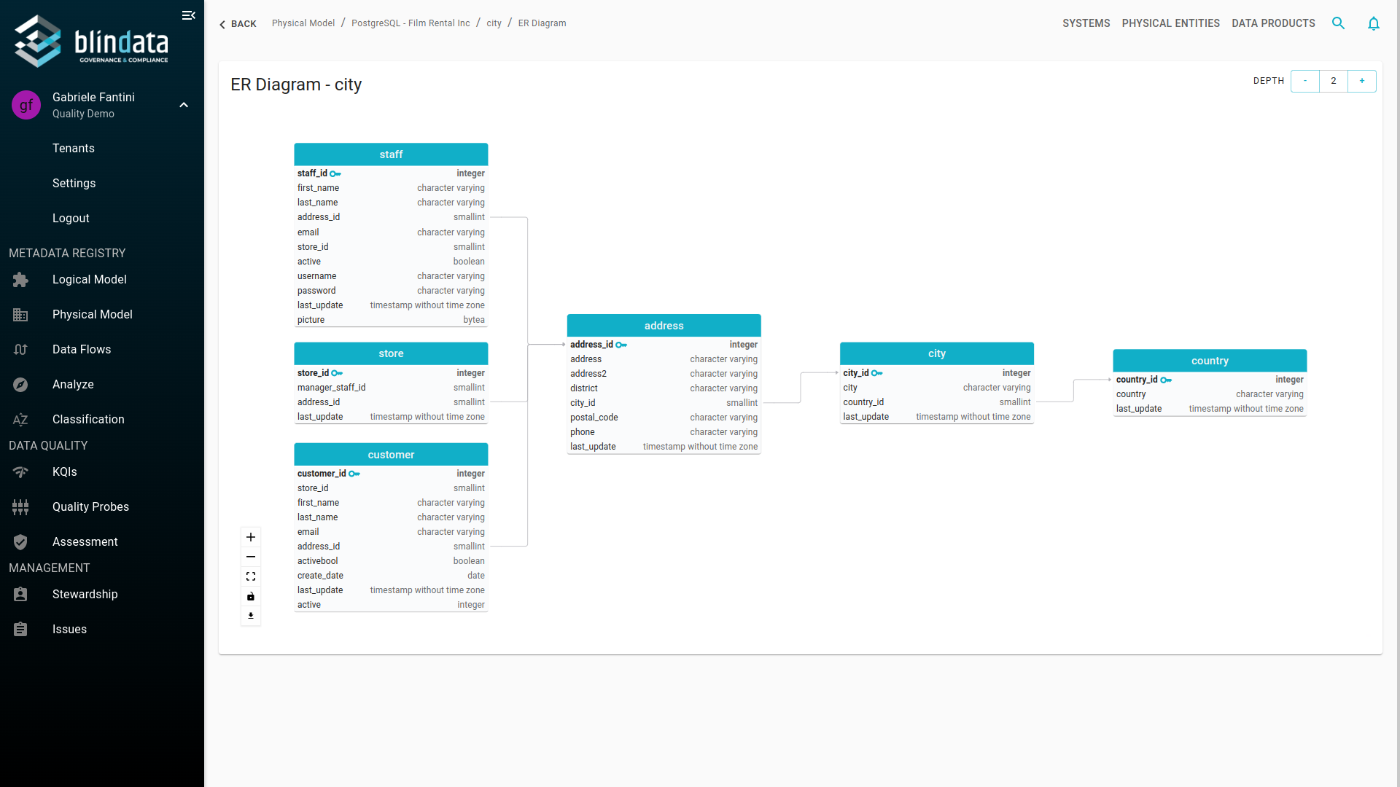Click BACK breadcrumb navigation link

(238, 23)
